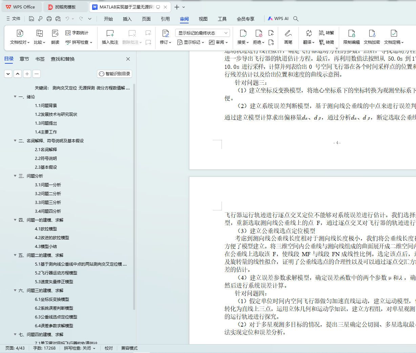Click the navigation pane scrollbar
Screen dimensions: 416x353
pyautogui.click(x=134, y=196)
